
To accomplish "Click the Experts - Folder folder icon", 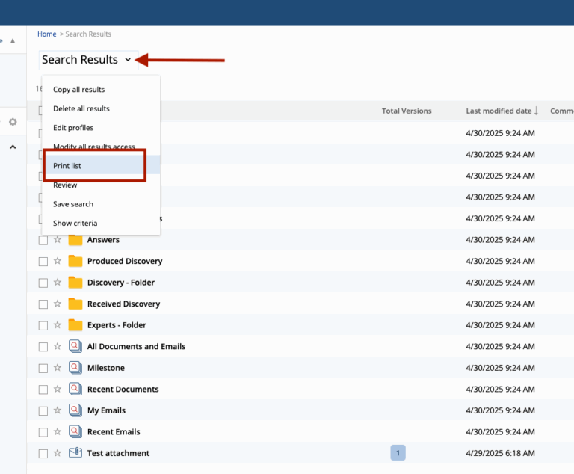I will point(75,325).
